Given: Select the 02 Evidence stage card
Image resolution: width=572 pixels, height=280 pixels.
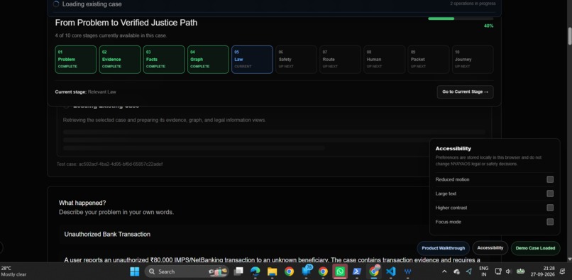Looking at the screenshot, I should click(120, 60).
